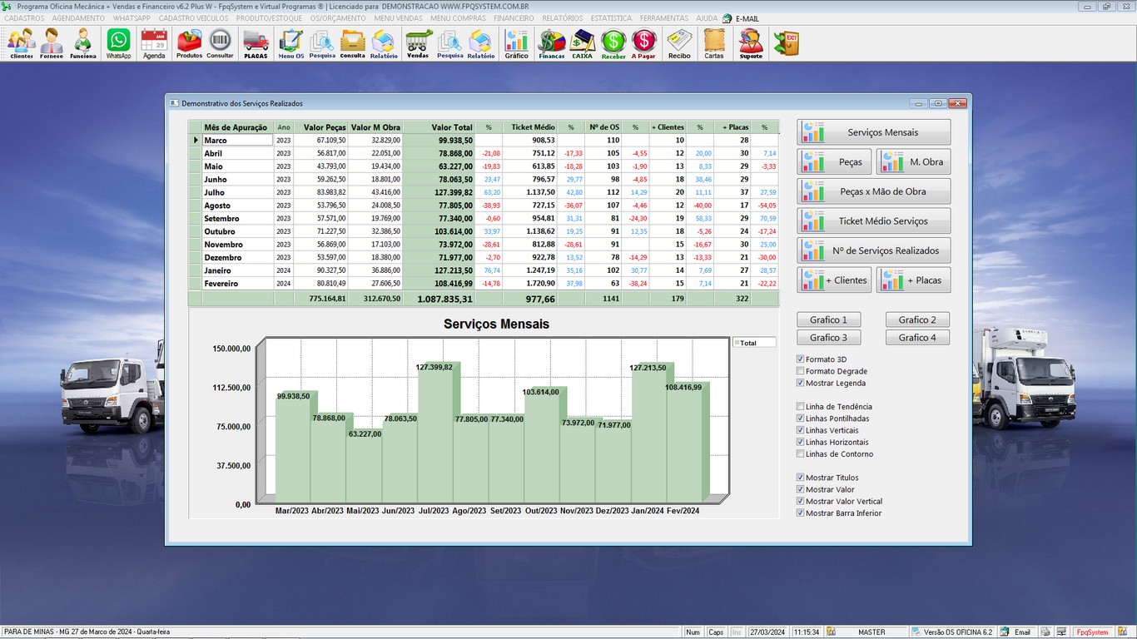Switch to Grafico 1
Viewport: 1137px width, 639px height.
tap(829, 319)
